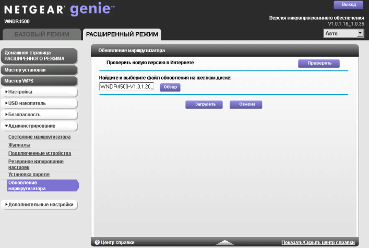Click the Выход logout button

tap(348, 5)
